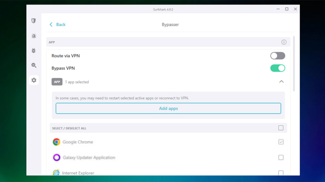Viewport: 325px width, 182px height.
Task: Click the Internet Explorer app name
Action: pos(78,173)
